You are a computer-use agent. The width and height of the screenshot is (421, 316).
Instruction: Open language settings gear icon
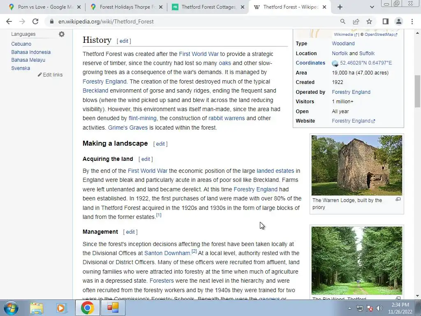[x=62, y=34]
